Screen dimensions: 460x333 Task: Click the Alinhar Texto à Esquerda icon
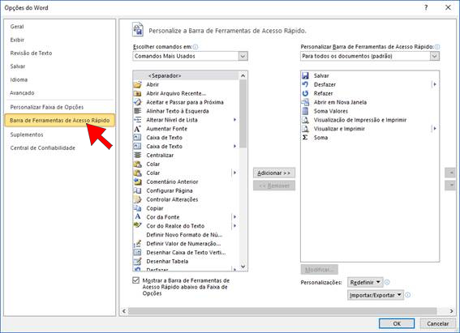coord(137,111)
